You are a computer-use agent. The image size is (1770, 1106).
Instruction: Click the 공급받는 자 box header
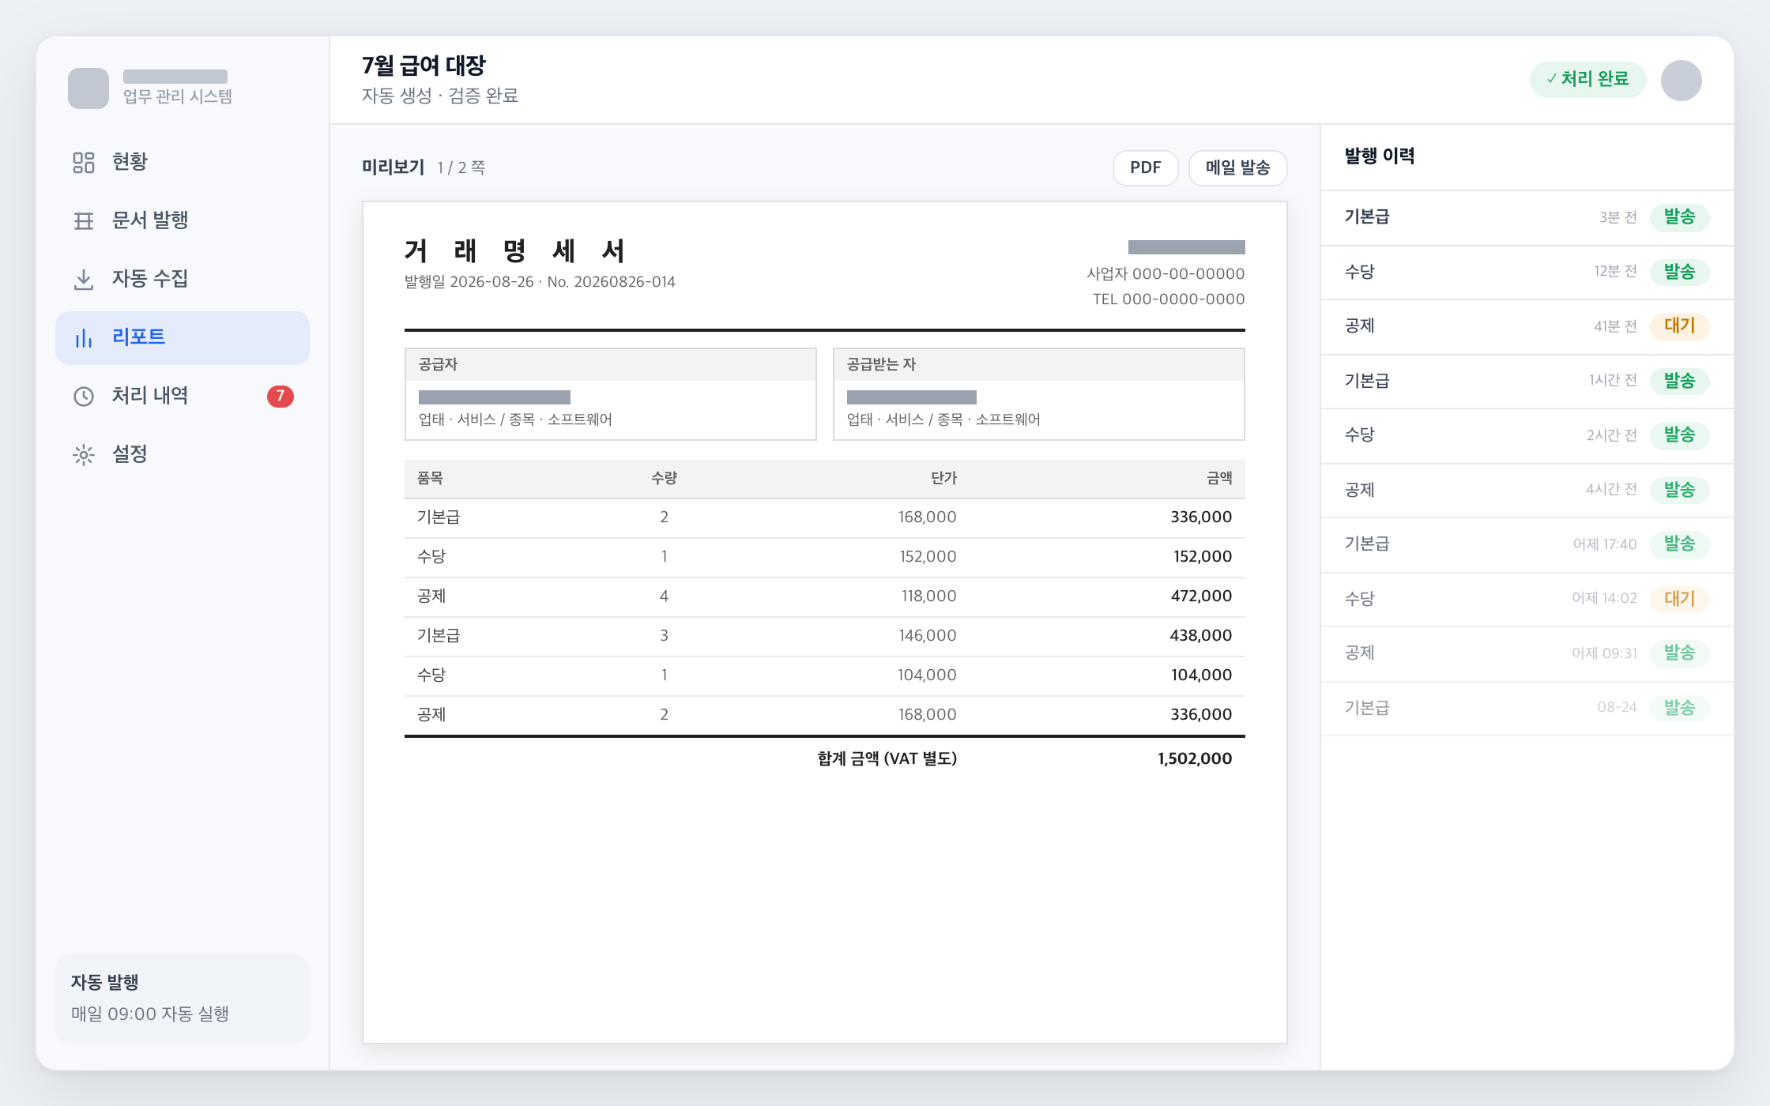[x=1039, y=365]
